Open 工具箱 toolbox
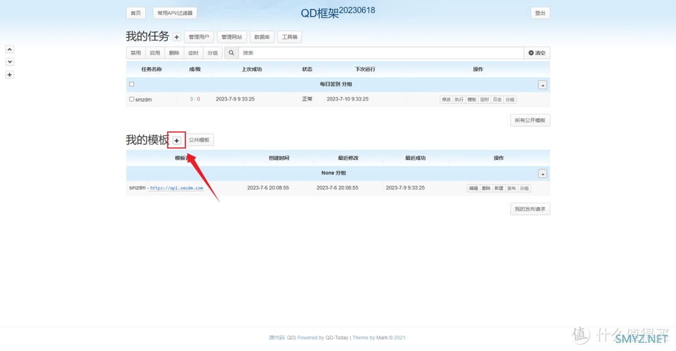This screenshot has height=351, width=676. tap(289, 37)
